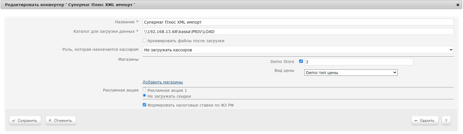Image resolution: width=463 pixels, height=134 pixels.
Task: Open help with the question mark button
Action: point(446,120)
